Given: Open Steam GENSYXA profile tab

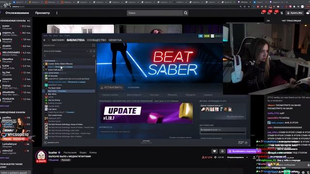Looking at the screenshot, I should tap(115, 40).
